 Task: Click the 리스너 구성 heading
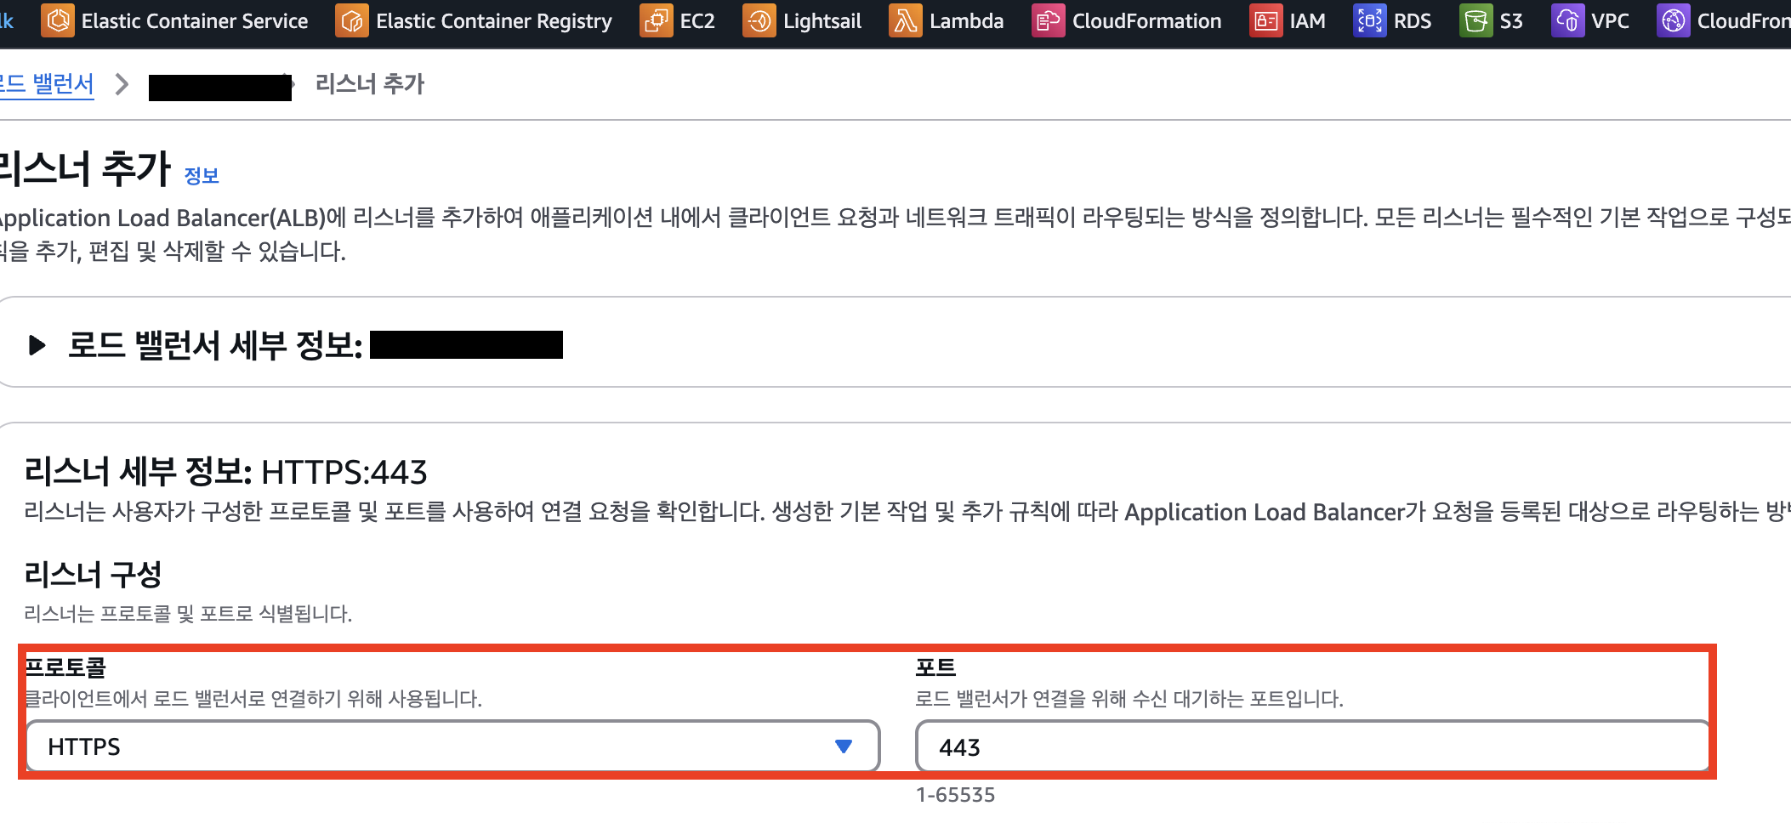pyautogui.click(x=93, y=575)
